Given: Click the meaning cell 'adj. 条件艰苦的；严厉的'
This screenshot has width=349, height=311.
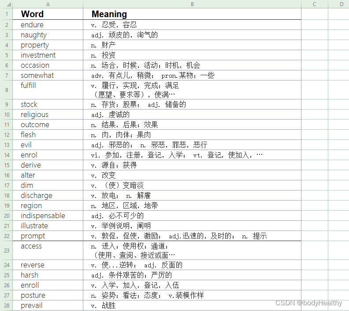Looking at the screenshot, I should [192, 275].
